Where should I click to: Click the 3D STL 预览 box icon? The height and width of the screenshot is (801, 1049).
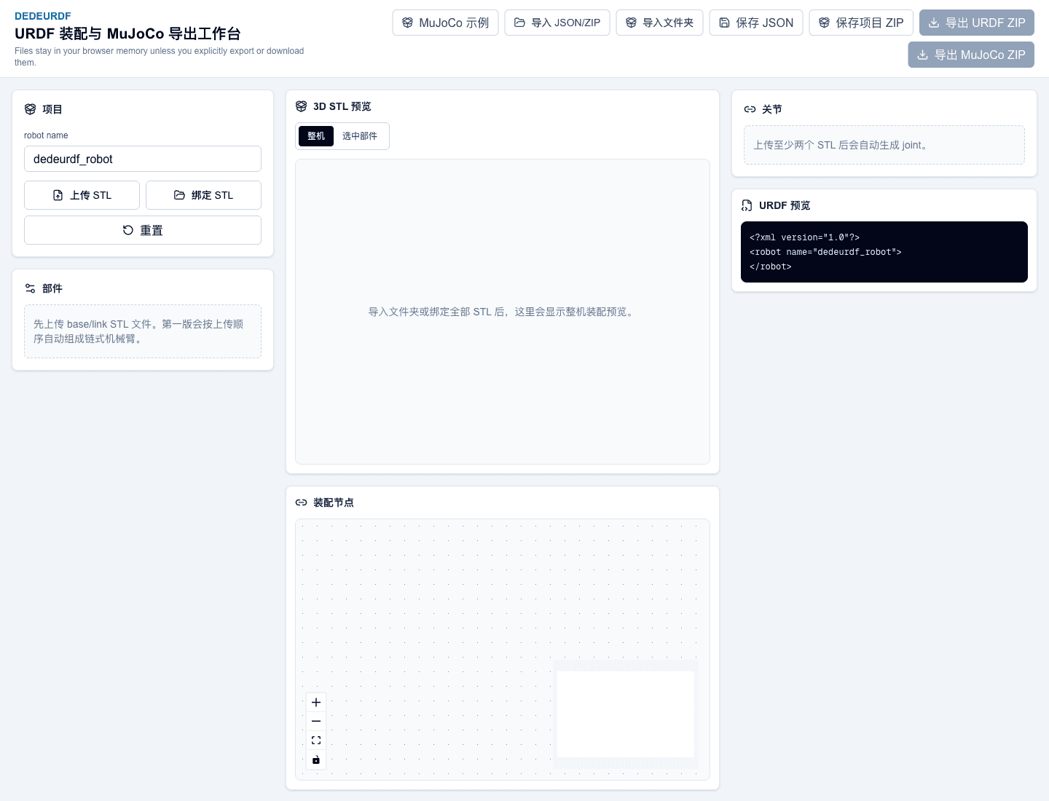pos(301,106)
